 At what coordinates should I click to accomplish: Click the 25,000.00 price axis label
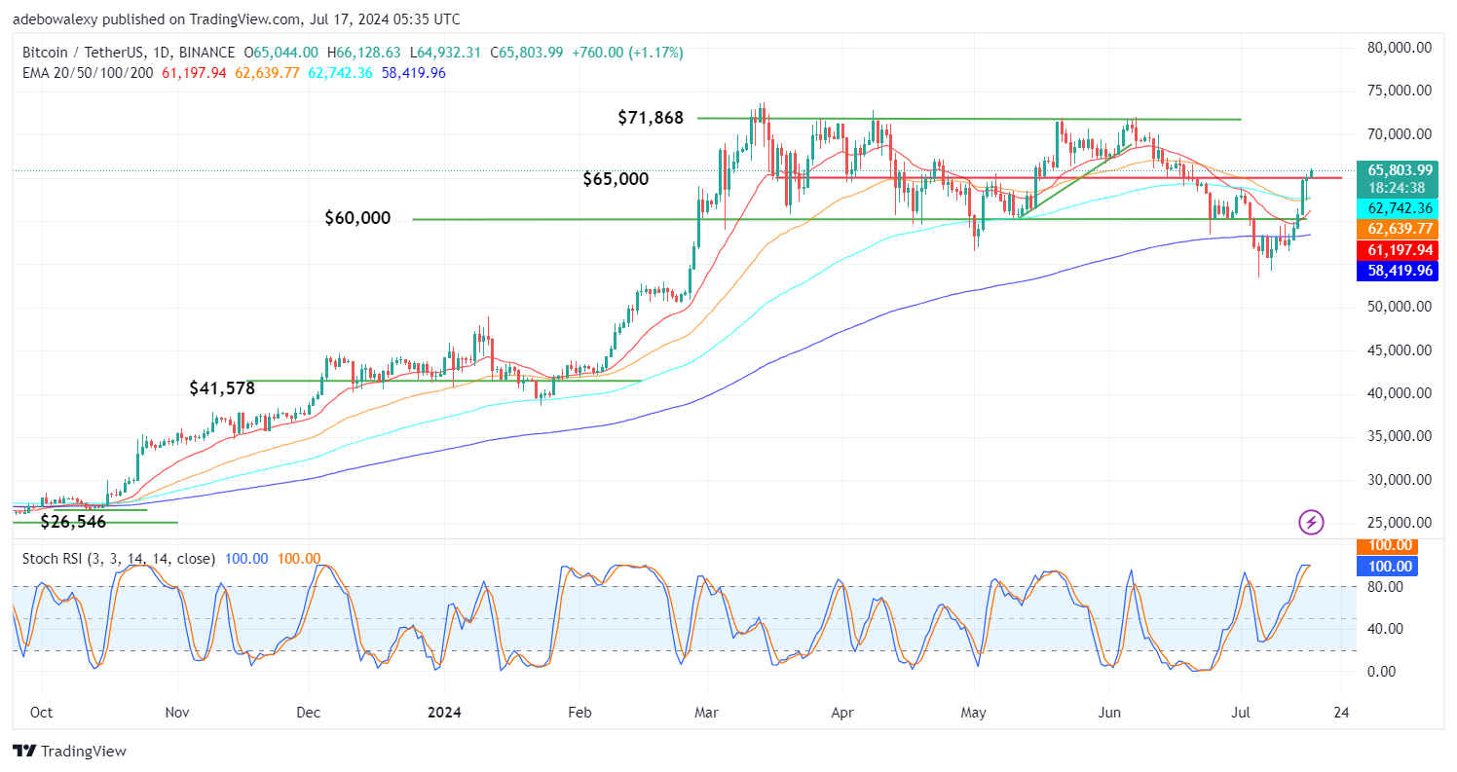(1398, 523)
